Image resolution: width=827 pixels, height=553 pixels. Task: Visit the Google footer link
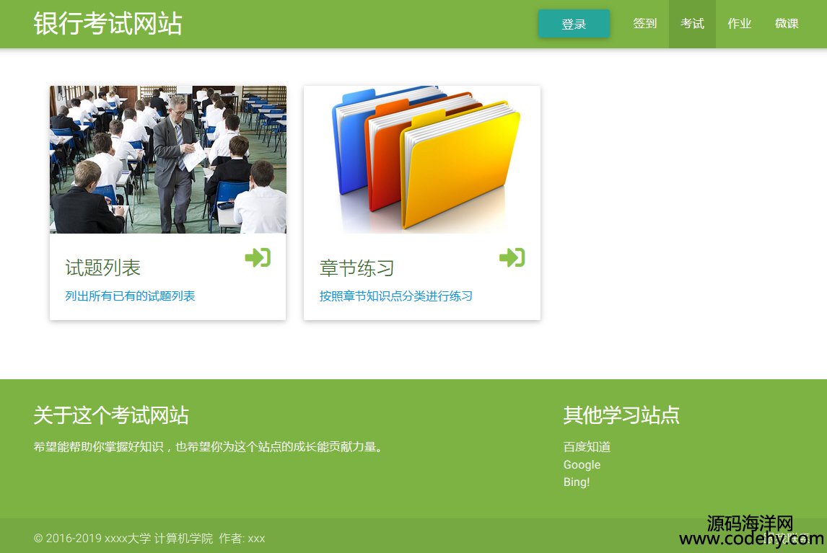(582, 464)
